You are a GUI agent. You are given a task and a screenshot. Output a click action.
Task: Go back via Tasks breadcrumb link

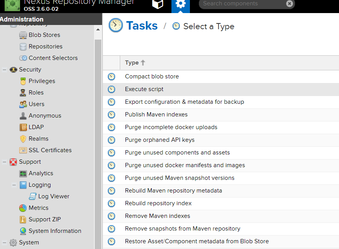coord(141,26)
